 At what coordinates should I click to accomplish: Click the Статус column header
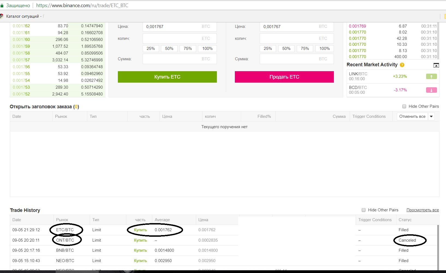[x=405, y=220]
